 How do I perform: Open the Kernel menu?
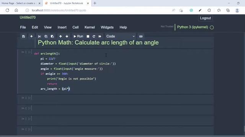click(x=90, y=27)
